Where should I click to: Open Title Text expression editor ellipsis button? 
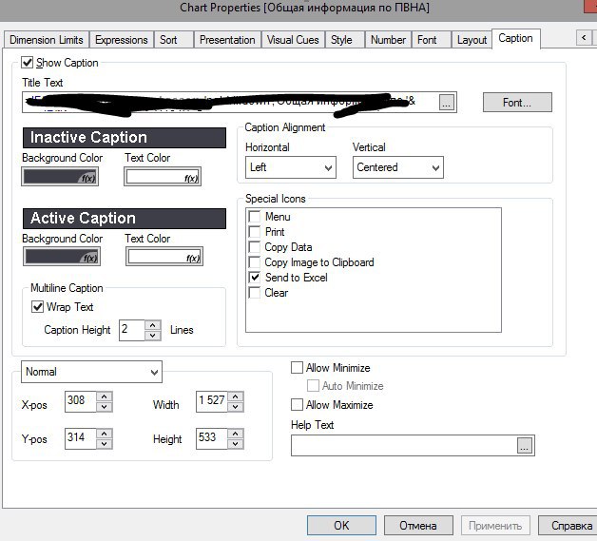pos(448,103)
